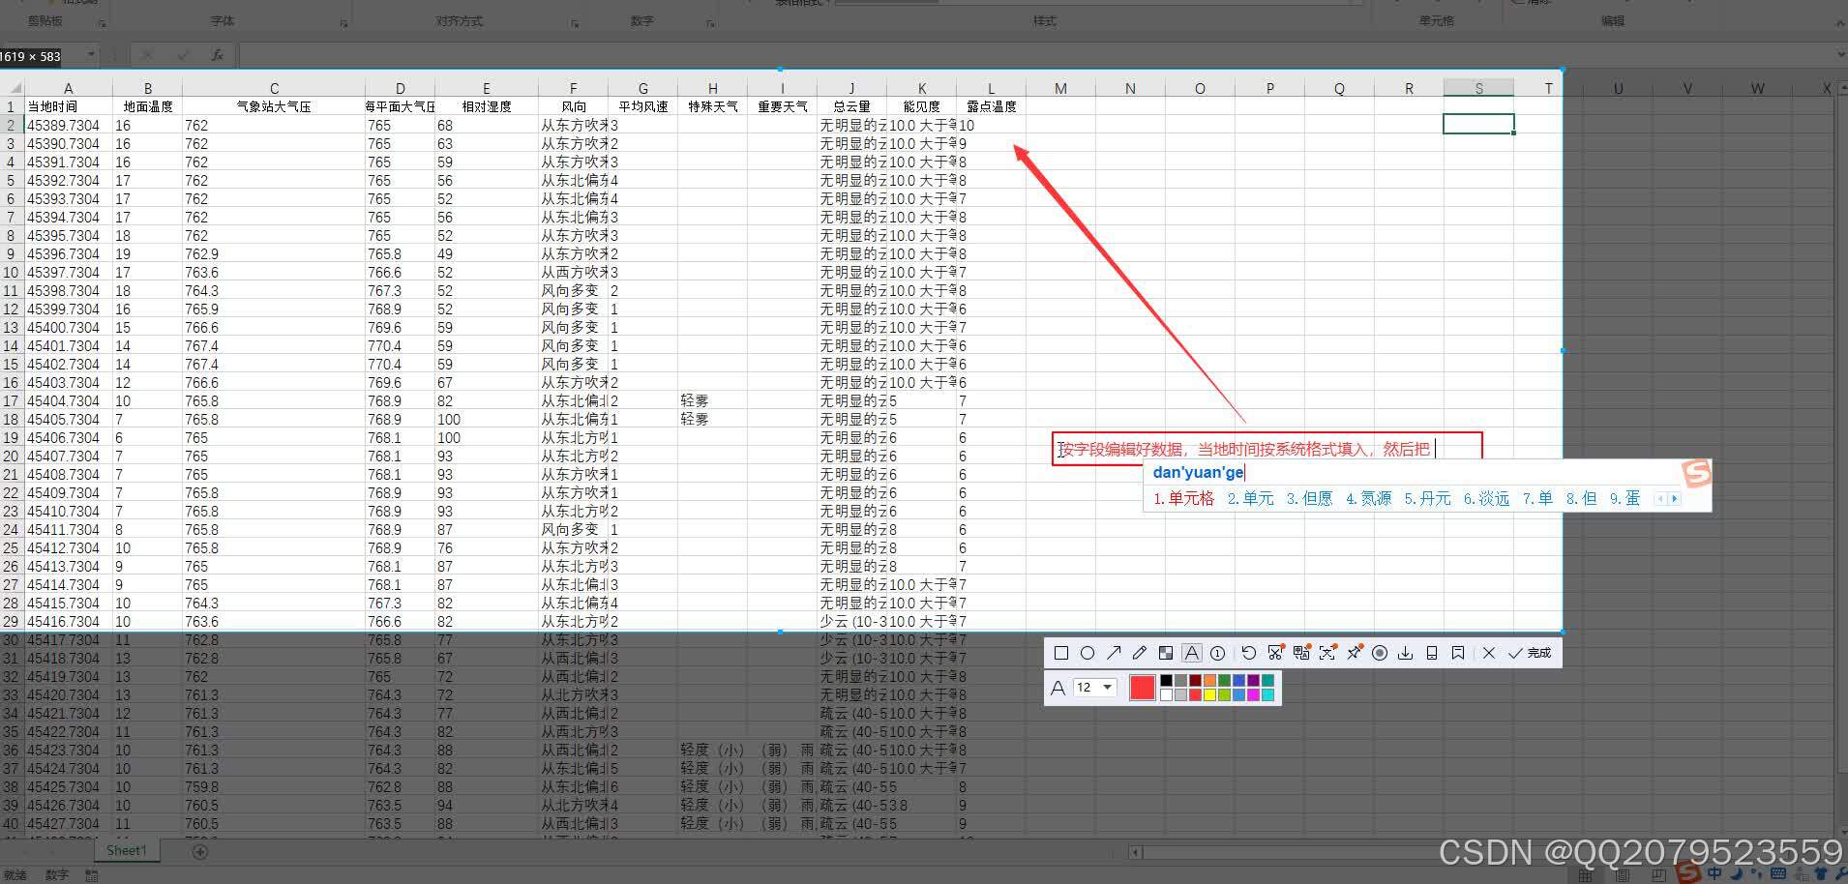Toggle Sogou 中 Chinese/English mode
The height and width of the screenshot is (884, 1848).
point(1714,872)
